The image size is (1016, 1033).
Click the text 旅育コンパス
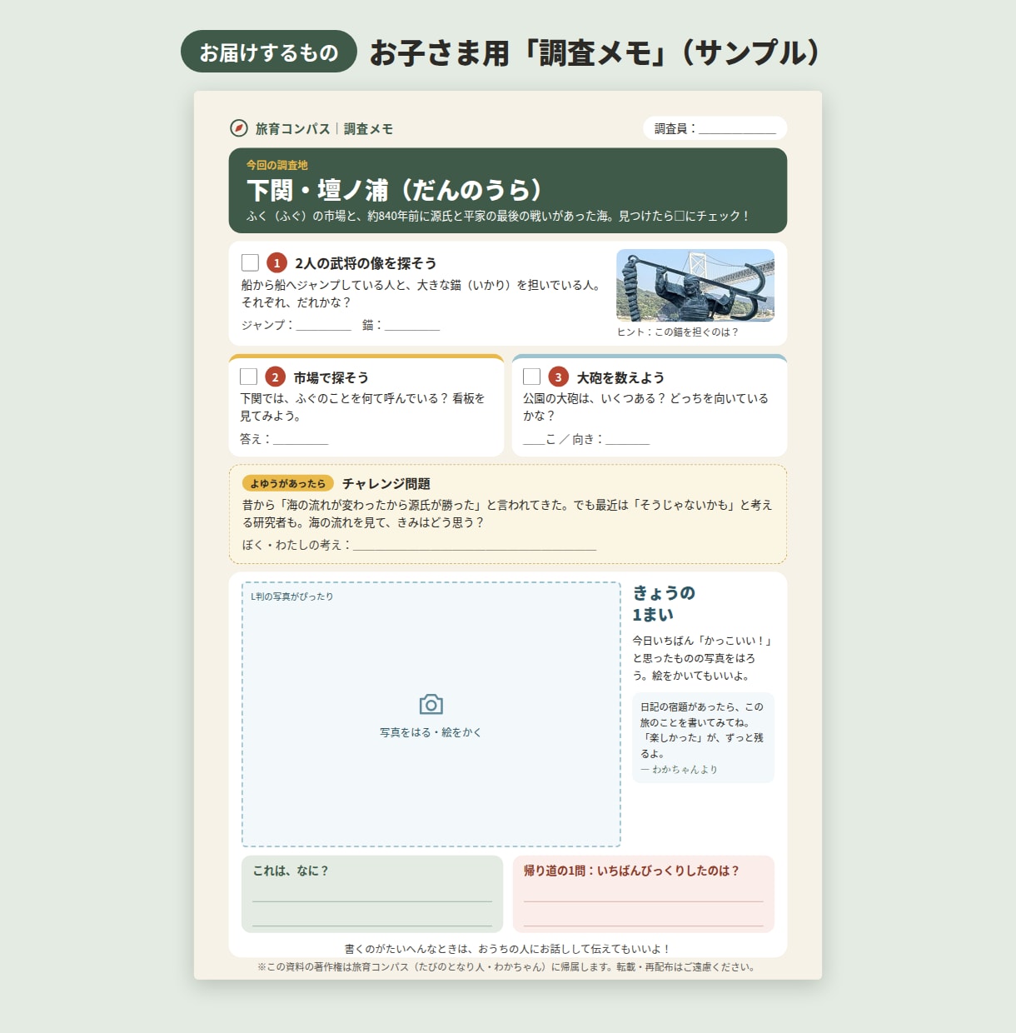click(x=292, y=129)
